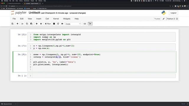Open the cell type Code dropdown
Viewport: 189px width, 106px height.
coord(73,24)
